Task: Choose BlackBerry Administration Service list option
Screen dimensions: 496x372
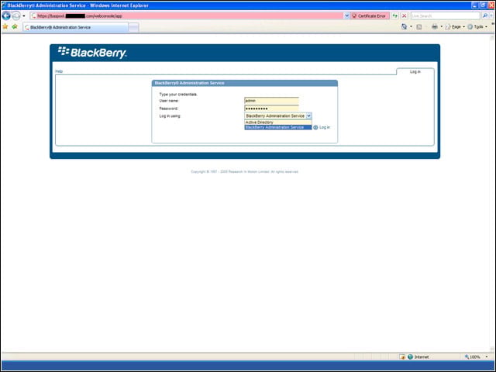Action: tap(278, 127)
